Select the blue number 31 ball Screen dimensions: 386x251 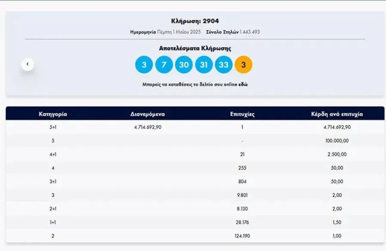pos(204,65)
